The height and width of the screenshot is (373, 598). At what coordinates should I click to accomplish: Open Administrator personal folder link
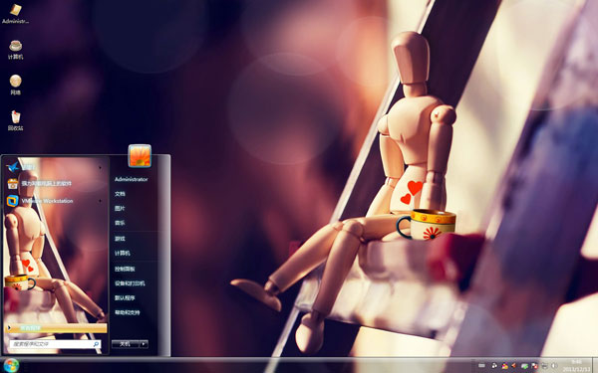click(131, 179)
